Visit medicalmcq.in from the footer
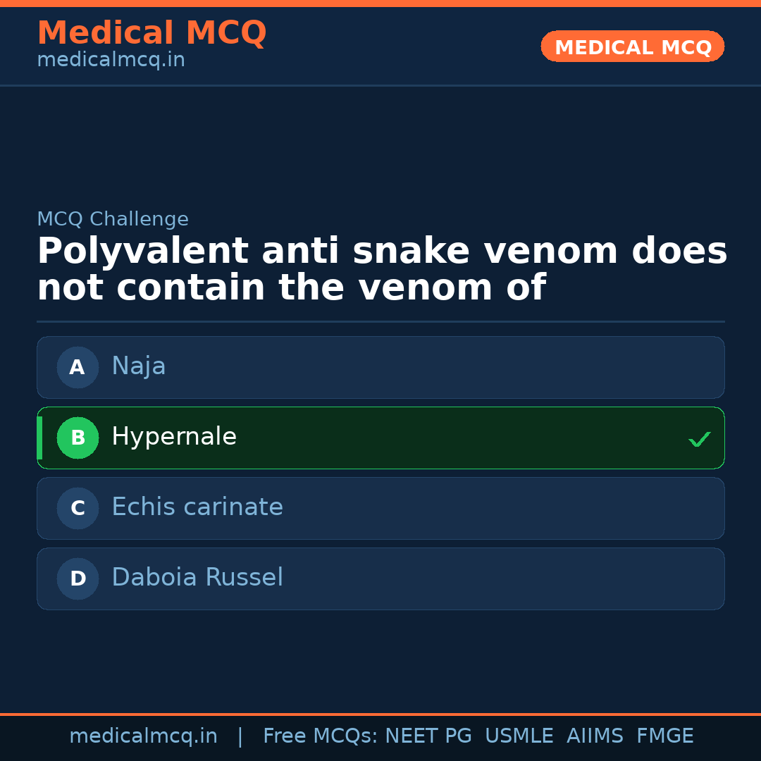Image resolution: width=761 pixels, height=761 pixels. click(143, 736)
